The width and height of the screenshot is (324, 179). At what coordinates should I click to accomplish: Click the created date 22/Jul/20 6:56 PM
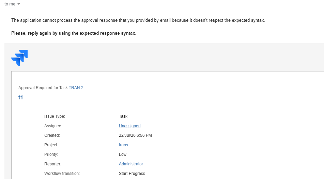point(135,135)
